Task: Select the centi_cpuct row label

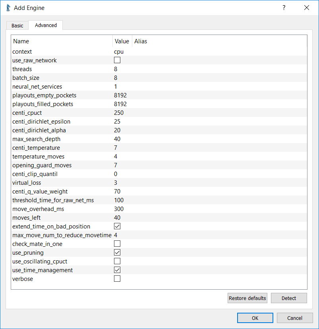Action: pyautogui.click(x=27, y=113)
